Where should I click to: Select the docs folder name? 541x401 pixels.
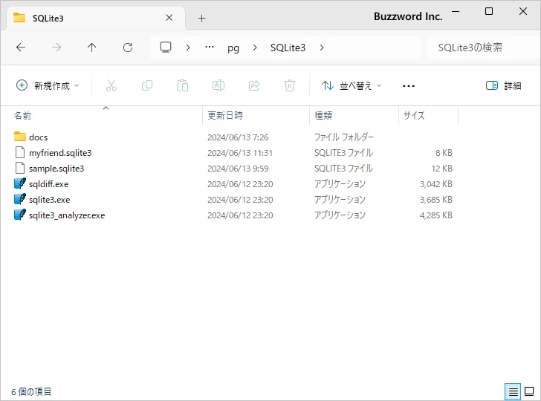click(39, 137)
